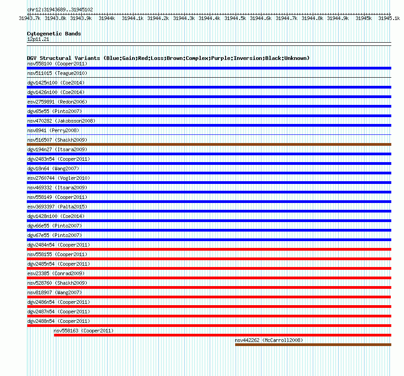Click nsv442262 (McCarroll2008) label
404x376 pixels.
coord(269,340)
